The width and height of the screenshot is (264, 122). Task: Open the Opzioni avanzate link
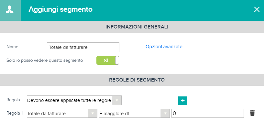point(164,47)
